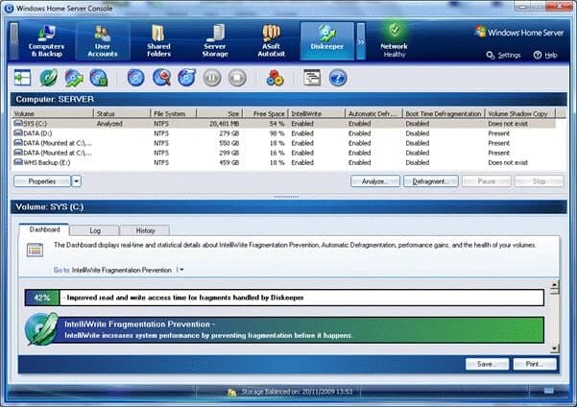This screenshot has height=407, width=577.
Task: Open the Properties dropdown arrow
Action: (77, 180)
